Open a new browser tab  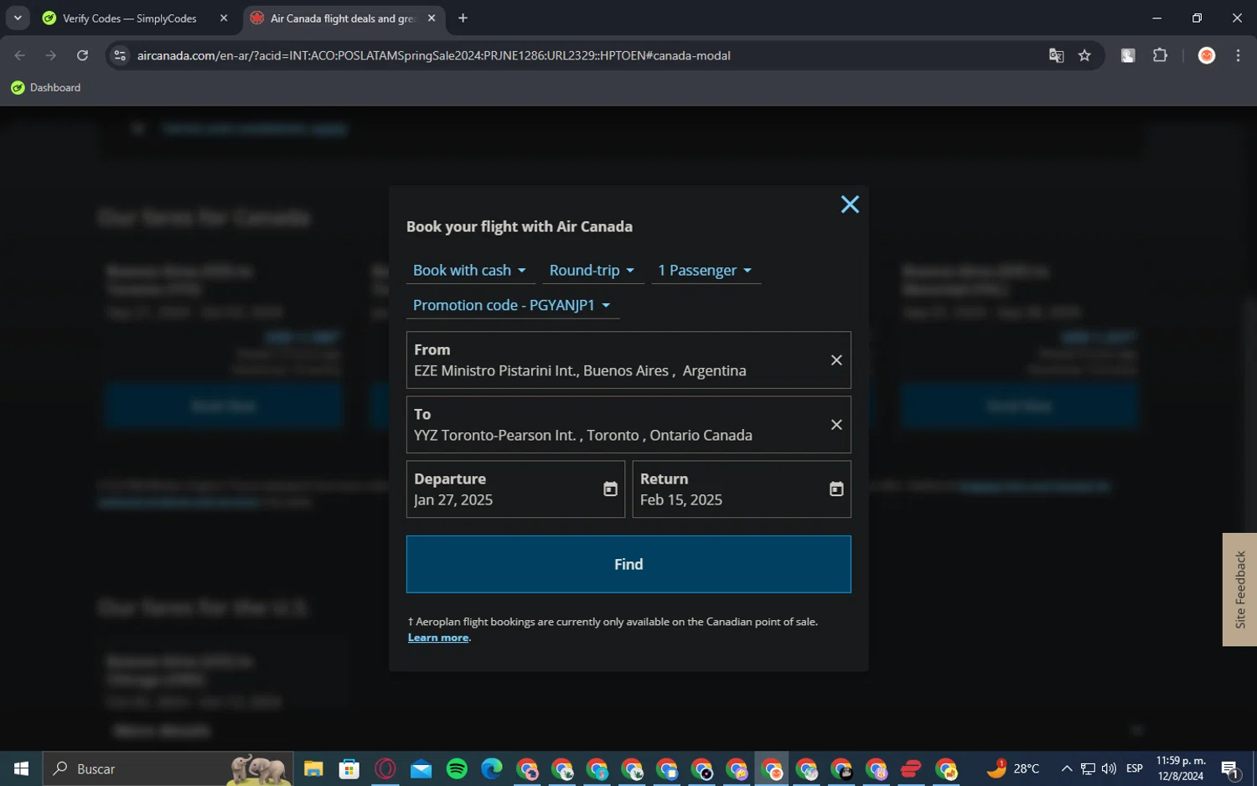[x=463, y=18]
